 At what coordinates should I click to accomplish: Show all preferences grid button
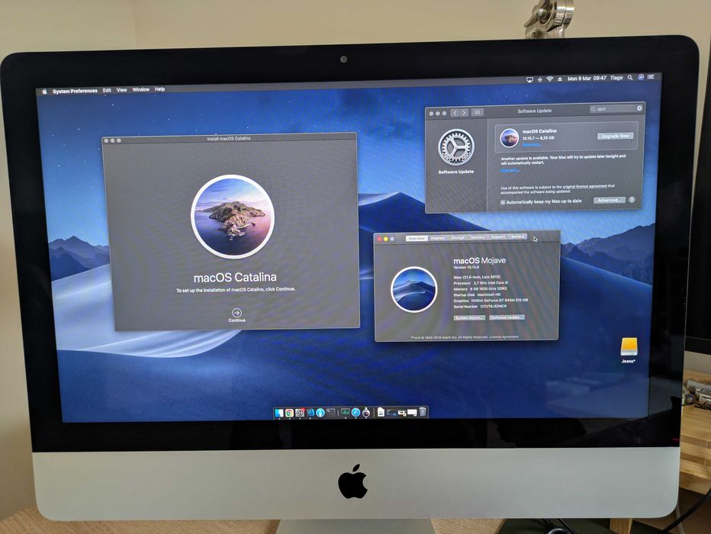477,112
